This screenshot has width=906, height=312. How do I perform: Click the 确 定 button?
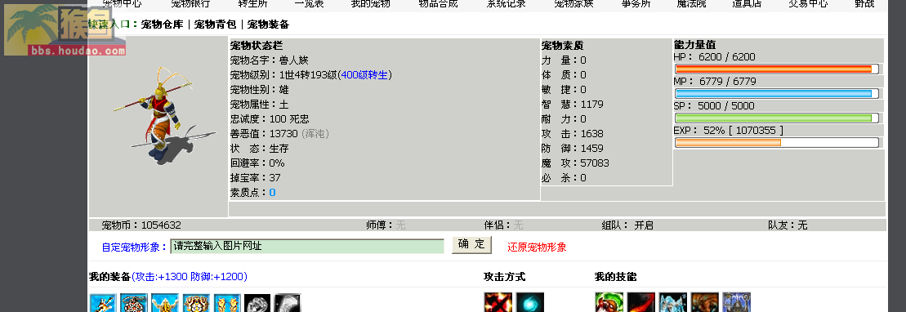click(471, 244)
